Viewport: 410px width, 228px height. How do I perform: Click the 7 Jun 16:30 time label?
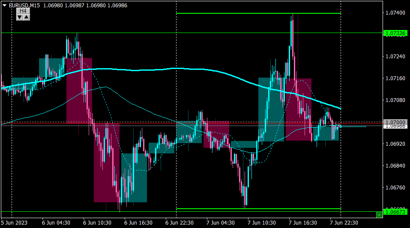[302, 223]
